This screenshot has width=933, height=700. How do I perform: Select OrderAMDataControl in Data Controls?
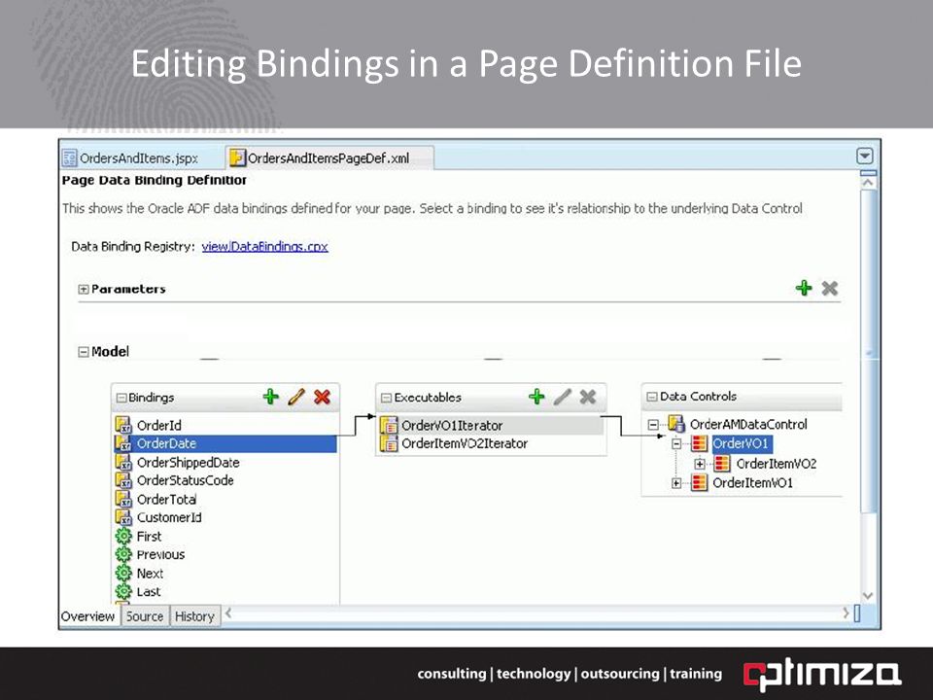pos(748,425)
